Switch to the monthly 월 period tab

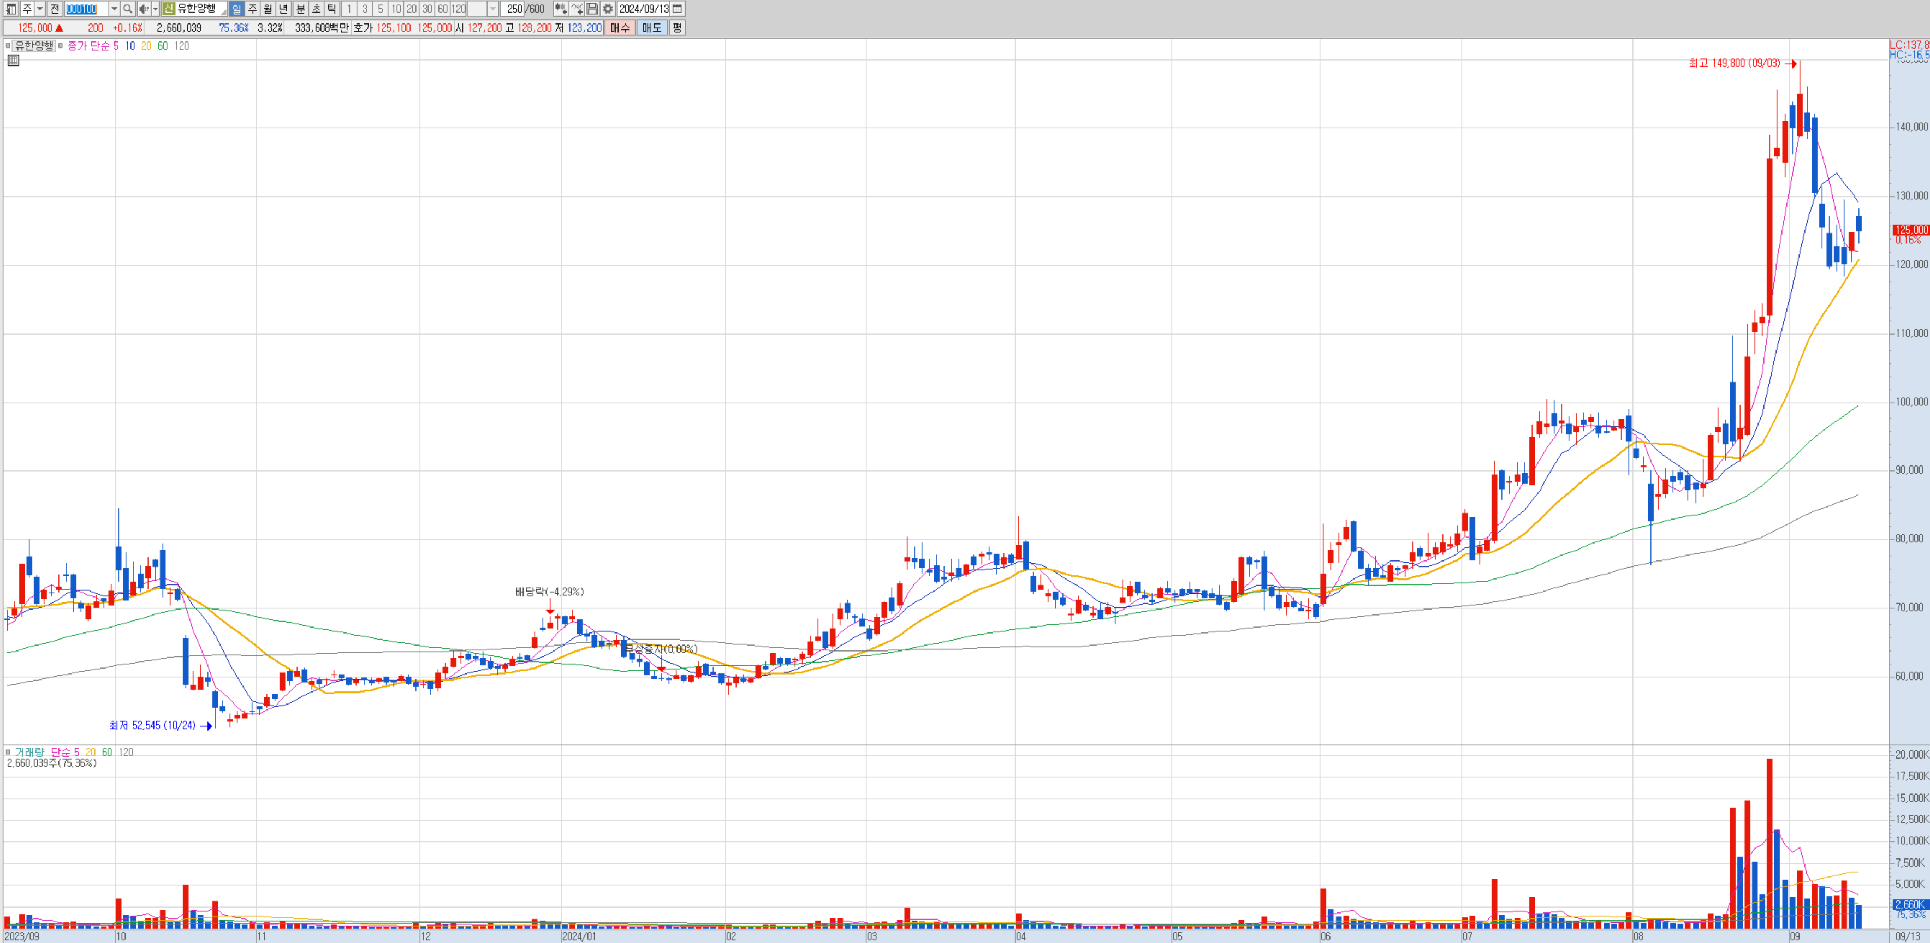pyautogui.click(x=268, y=9)
